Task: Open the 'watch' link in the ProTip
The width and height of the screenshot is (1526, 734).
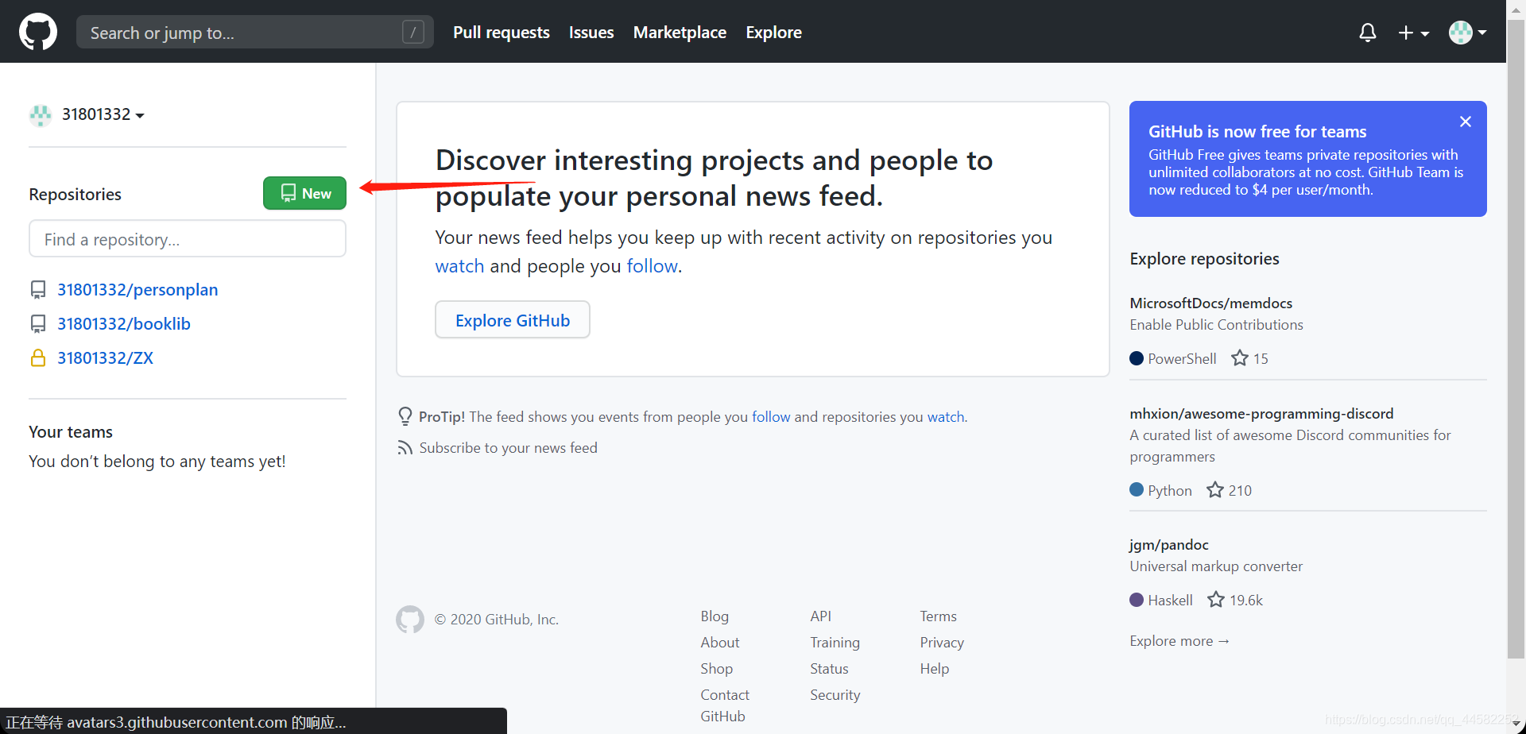Action: click(946, 417)
